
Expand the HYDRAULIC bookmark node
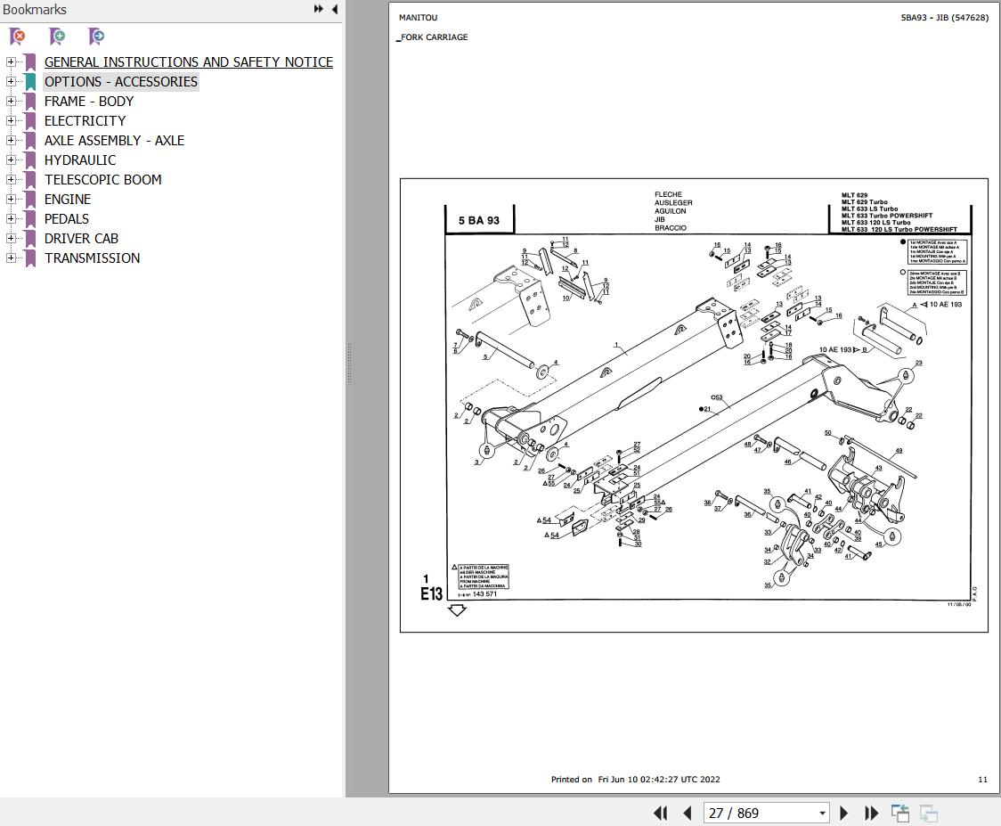[x=10, y=160]
